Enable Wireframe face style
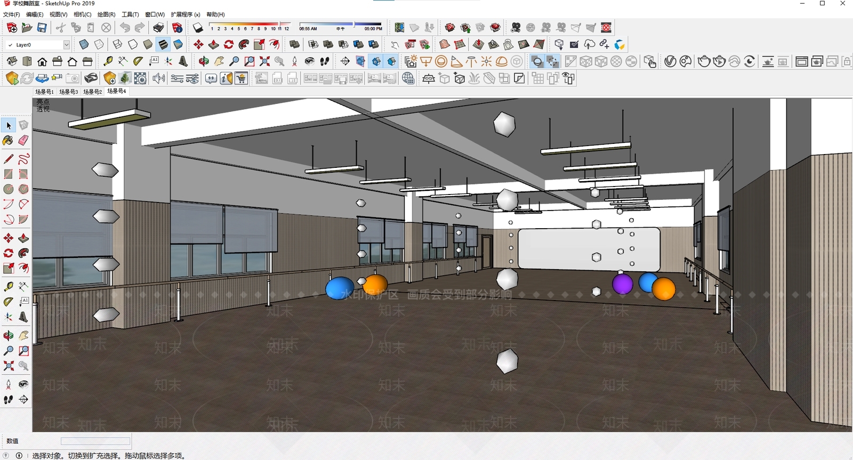Screen dimensions: 853x460 coord(118,44)
